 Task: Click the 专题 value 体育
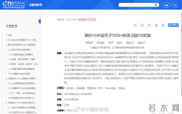click(67, 105)
